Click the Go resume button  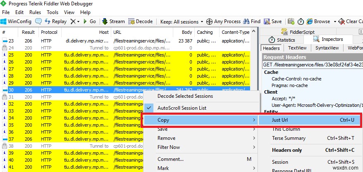pyautogui.click(x=90, y=21)
